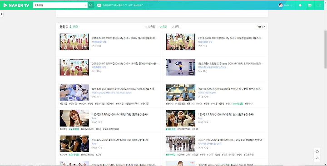Open the 180425 승희 airport video thumbnail
Viewport: 327px width, 166px height.
point(180,118)
